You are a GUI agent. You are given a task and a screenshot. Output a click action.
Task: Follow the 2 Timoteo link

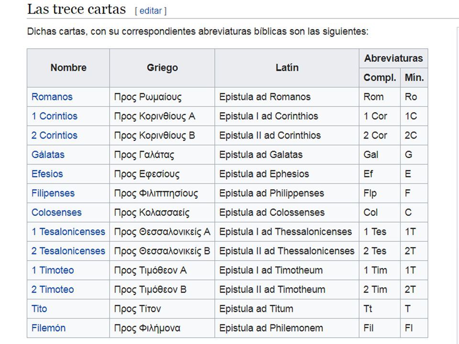tap(53, 290)
